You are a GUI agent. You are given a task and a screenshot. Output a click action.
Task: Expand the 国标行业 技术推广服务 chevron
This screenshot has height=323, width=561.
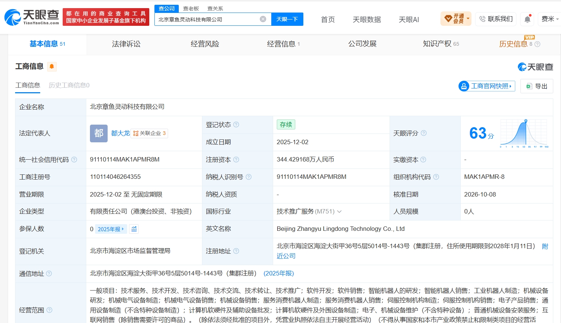(x=339, y=212)
